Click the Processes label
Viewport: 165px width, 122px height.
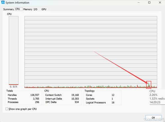click(13, 102)
